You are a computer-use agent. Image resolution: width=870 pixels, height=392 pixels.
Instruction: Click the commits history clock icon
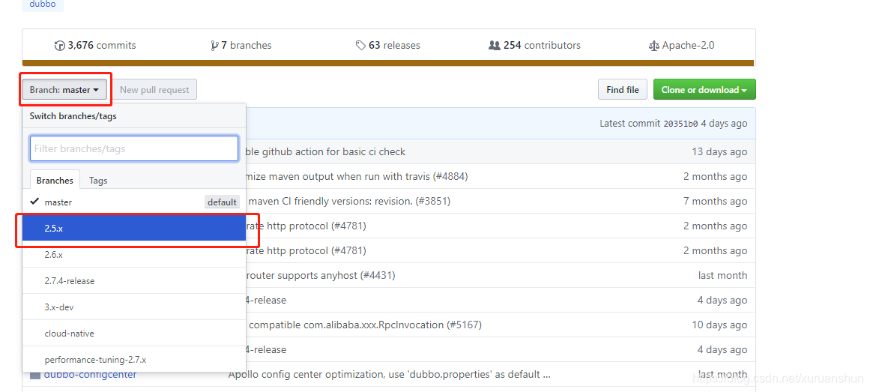[x=59, y=46]
